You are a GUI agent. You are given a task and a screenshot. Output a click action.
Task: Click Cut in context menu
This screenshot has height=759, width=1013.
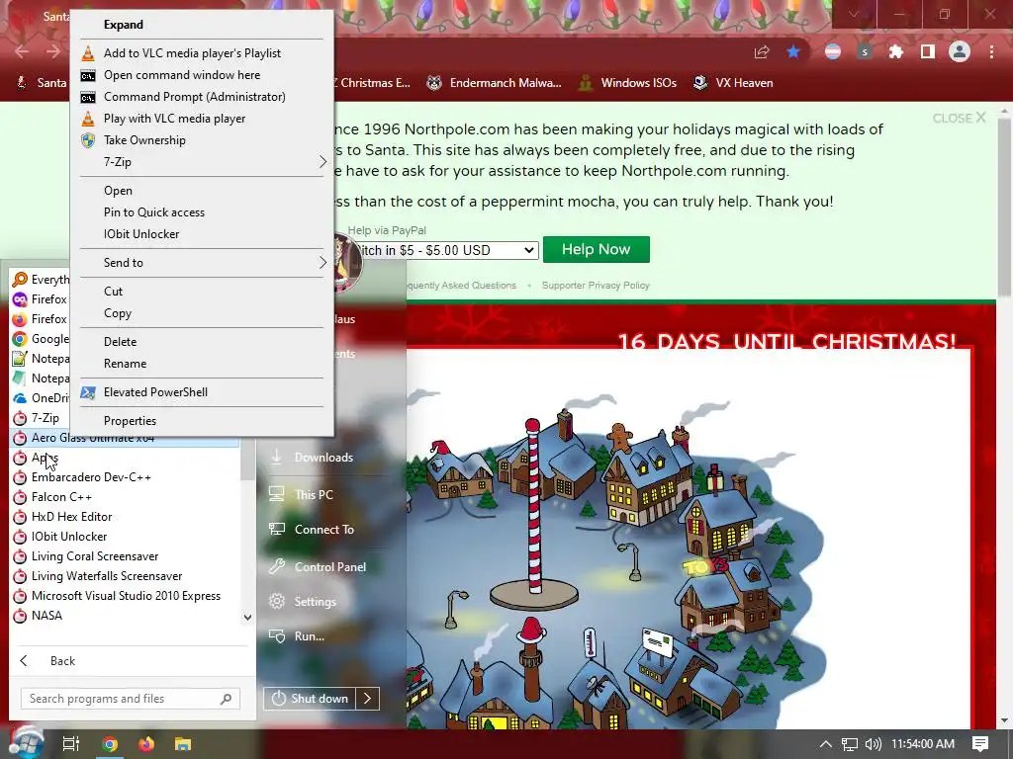[x=113, y=292]
